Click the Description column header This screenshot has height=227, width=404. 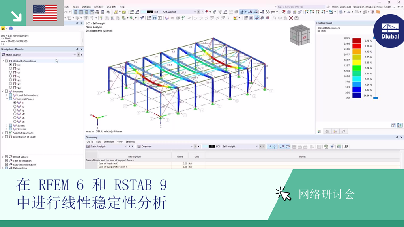coord(135,156)
